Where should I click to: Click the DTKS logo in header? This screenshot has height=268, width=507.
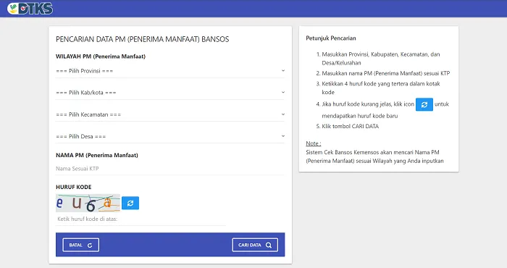[x=30, y=9]
